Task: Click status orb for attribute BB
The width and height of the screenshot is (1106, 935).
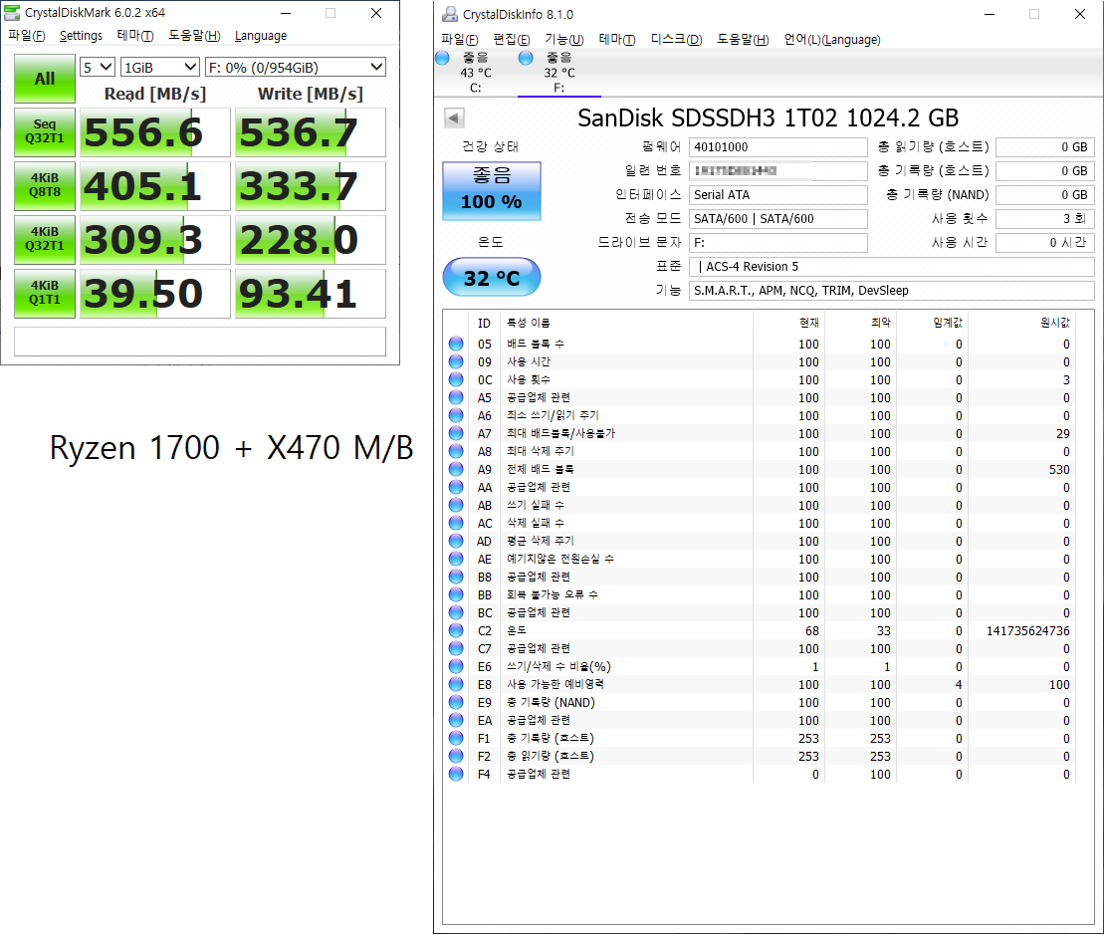Action: [x=456, y=594]
